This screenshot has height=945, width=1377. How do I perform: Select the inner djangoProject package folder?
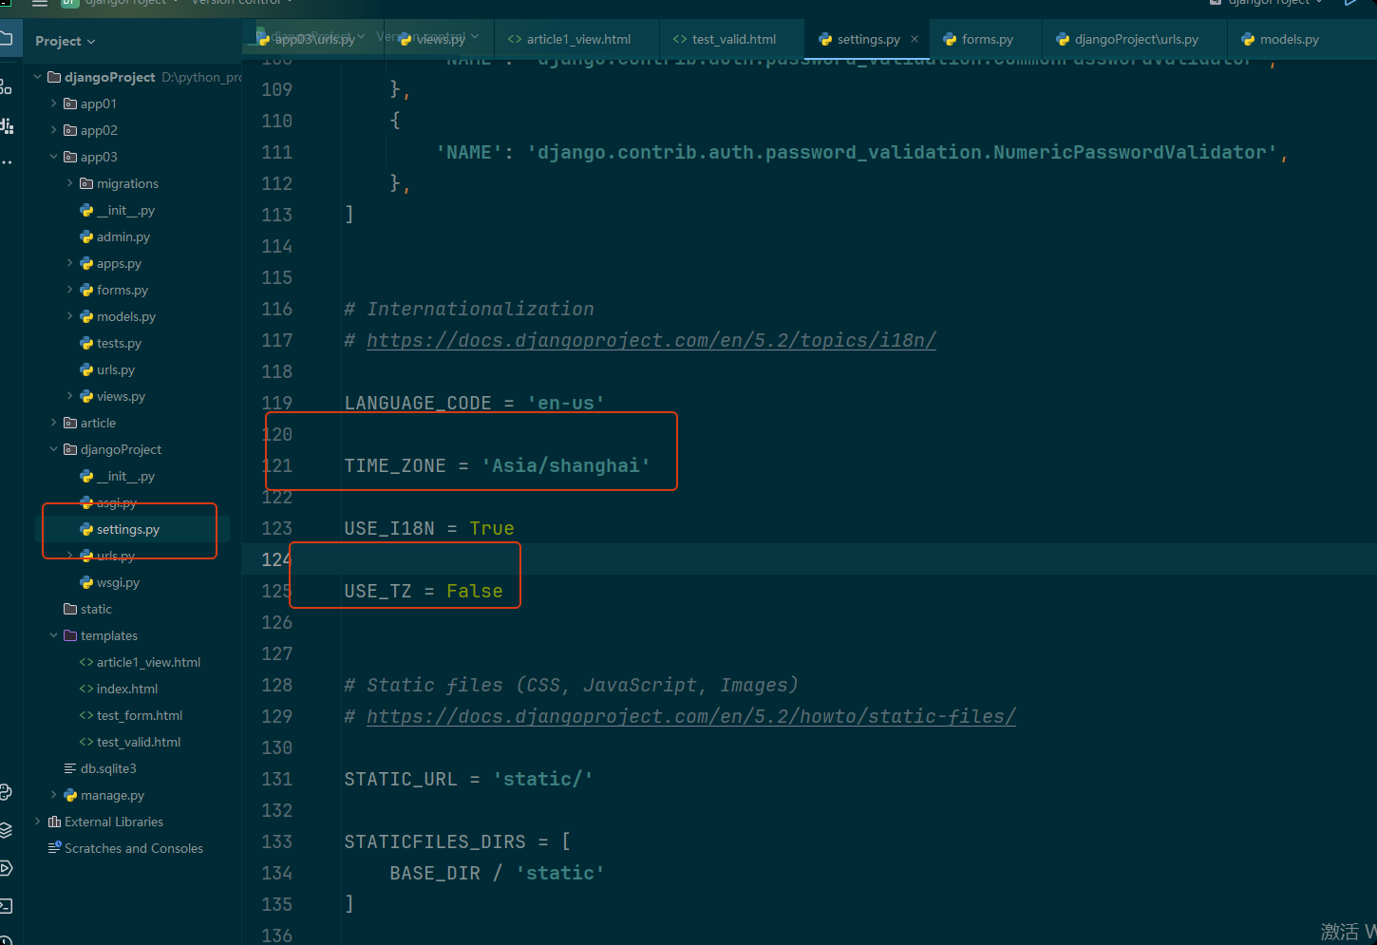click(x=121, y=449)
